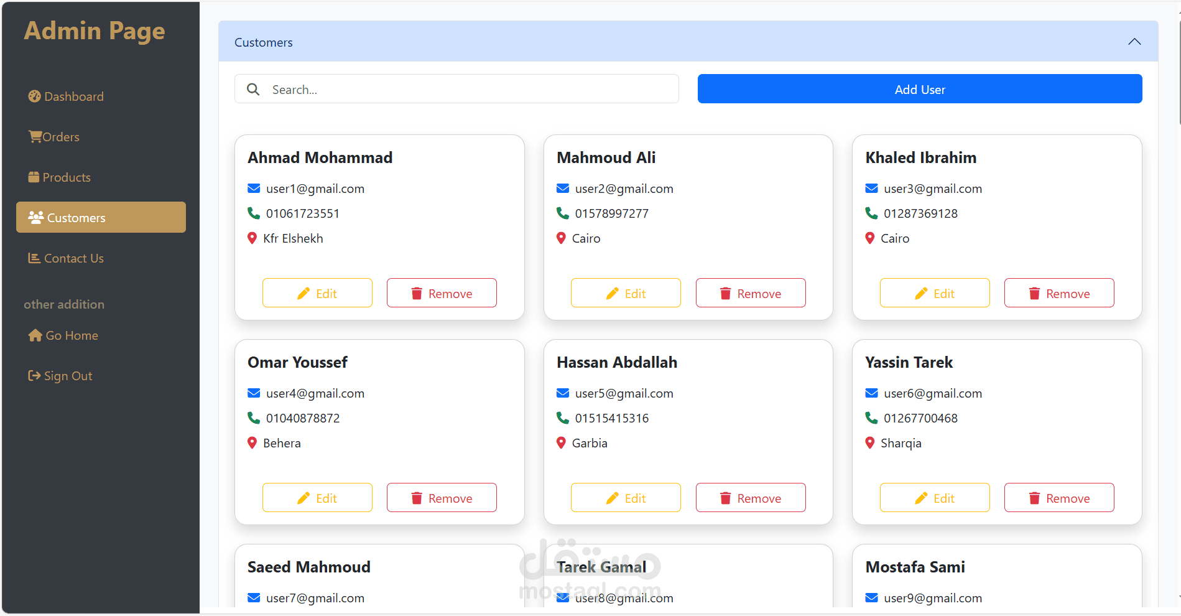Click the Orders cart icon
The width and height of the screenshot is (1181, 616).
point(35,137)
